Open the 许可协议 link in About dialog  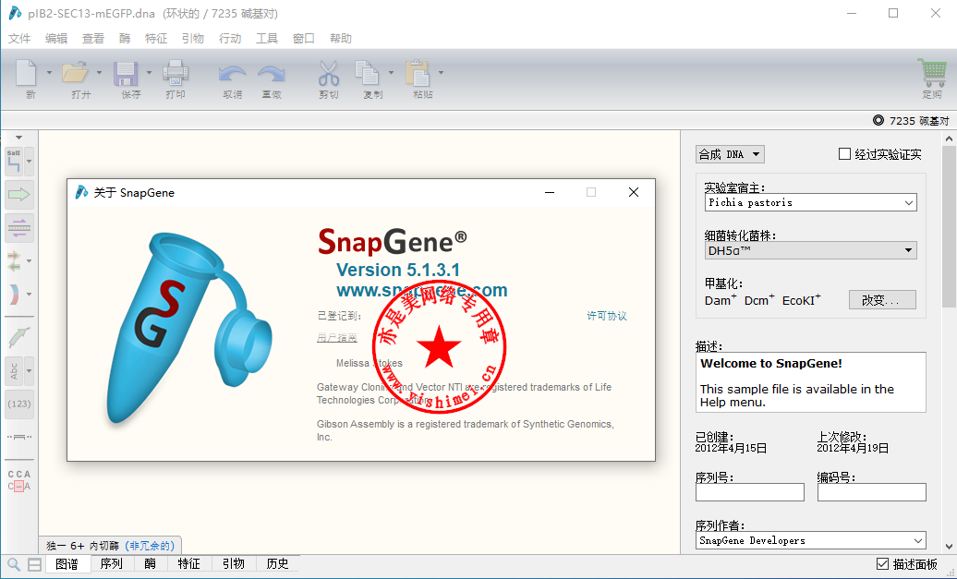coord(607,316)
